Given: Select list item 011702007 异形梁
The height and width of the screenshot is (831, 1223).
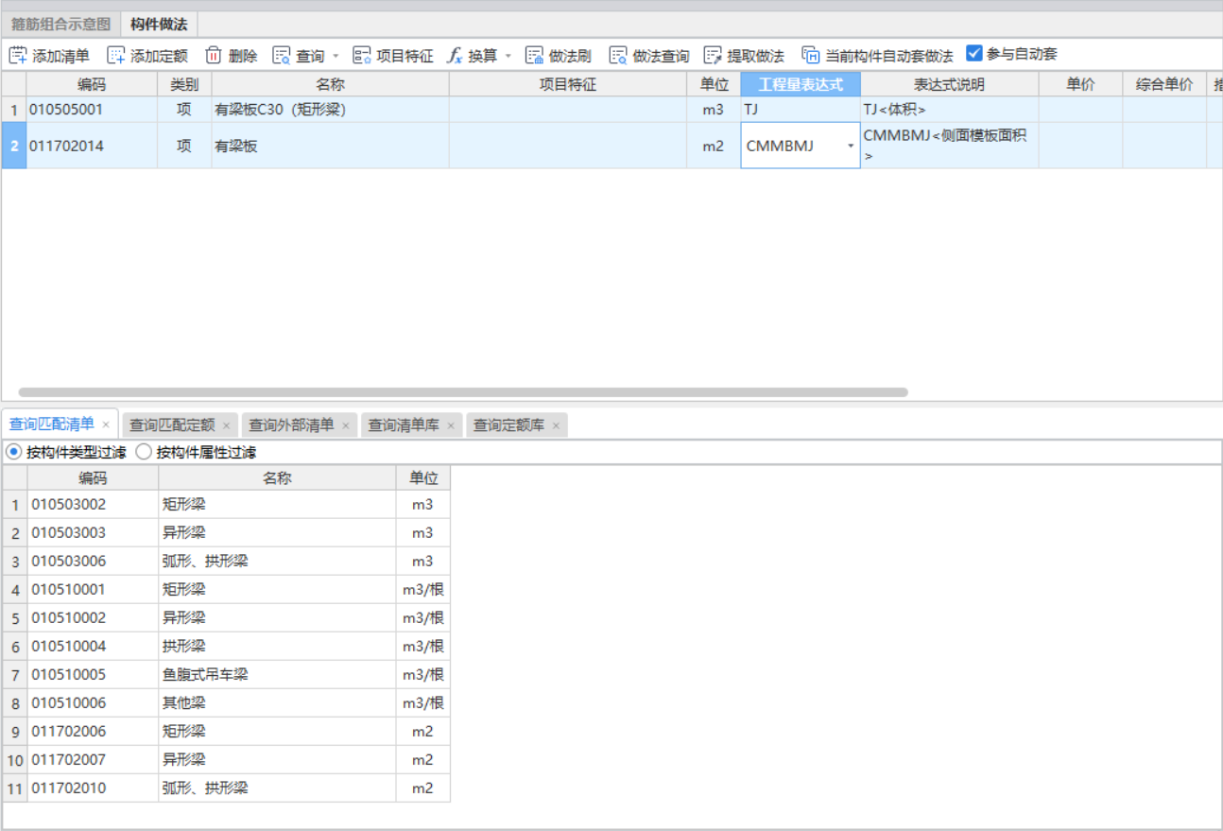Looking at the screenshot, I should tap(226, 760).
